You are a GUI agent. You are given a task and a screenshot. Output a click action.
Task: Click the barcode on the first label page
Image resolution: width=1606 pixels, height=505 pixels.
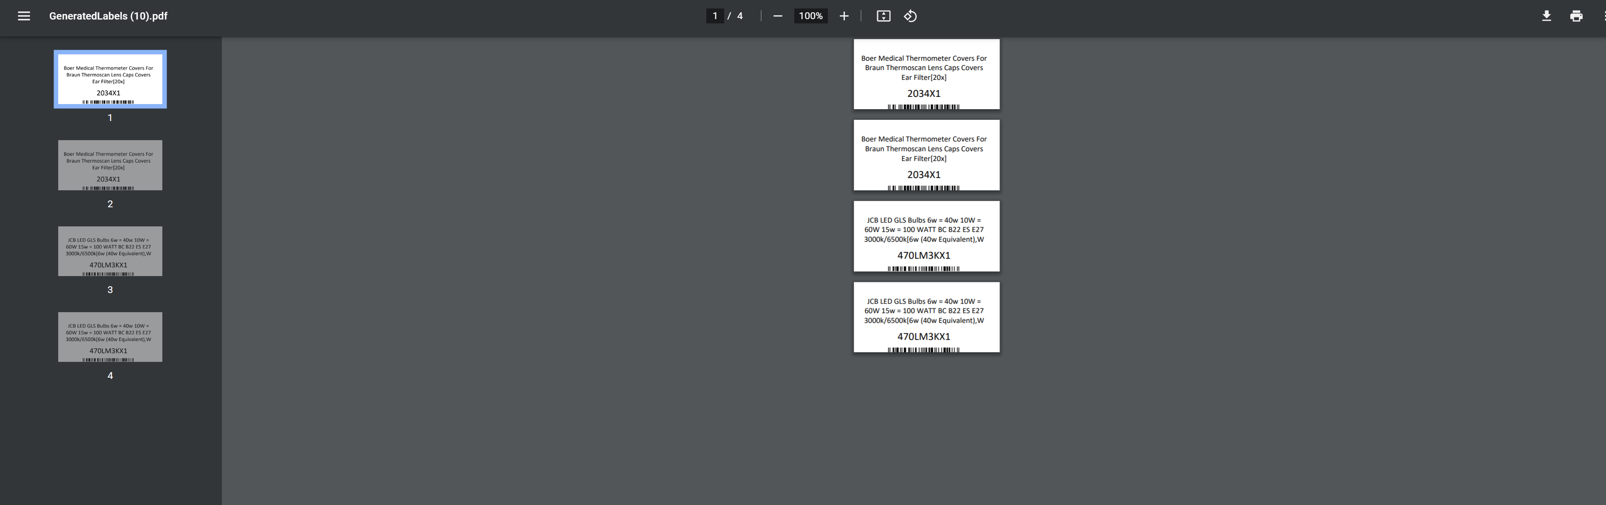(923, 107)
